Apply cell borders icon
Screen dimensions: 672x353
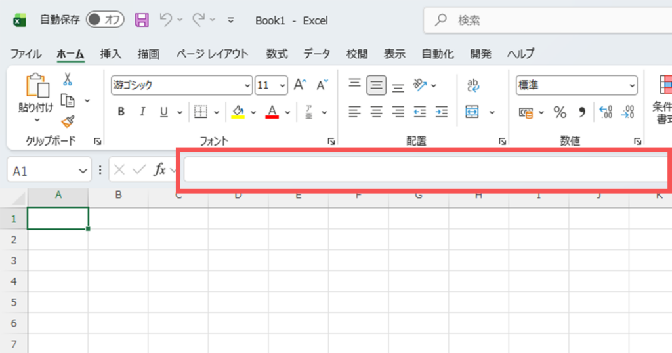201,112
